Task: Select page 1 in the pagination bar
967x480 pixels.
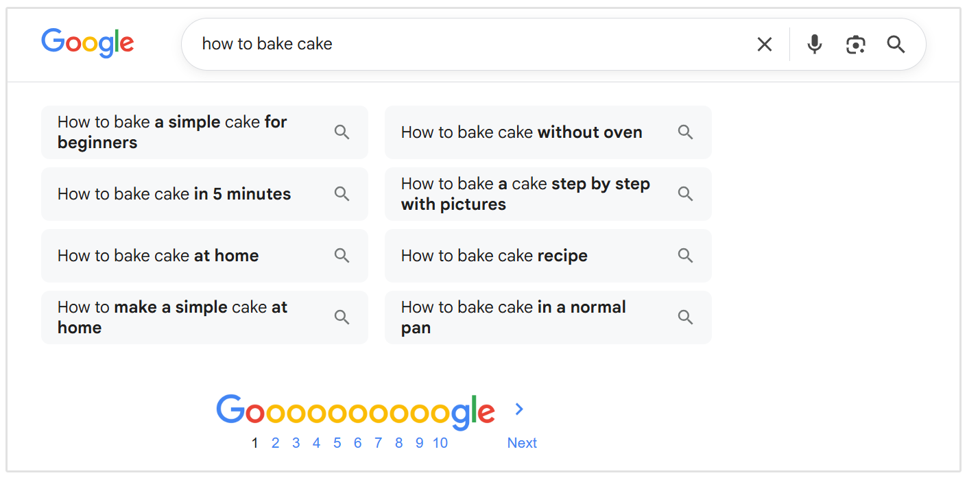Action: pyautogui.click(x=254, y=443)
